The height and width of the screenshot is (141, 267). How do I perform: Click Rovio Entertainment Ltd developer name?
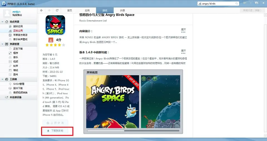[93, 21]
